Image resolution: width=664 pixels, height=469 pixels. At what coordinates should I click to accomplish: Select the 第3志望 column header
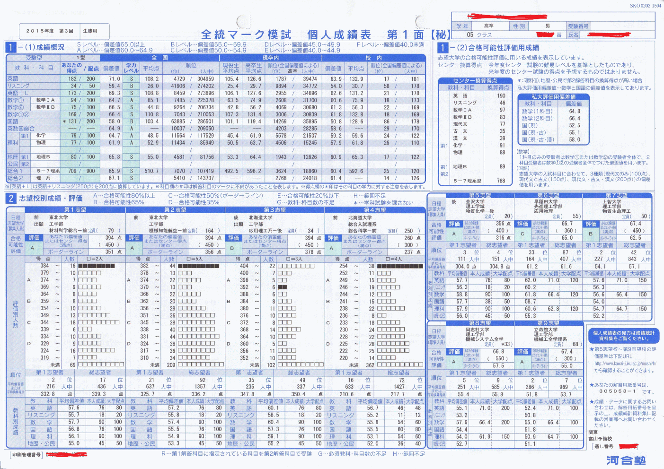(x=274, y=209)
